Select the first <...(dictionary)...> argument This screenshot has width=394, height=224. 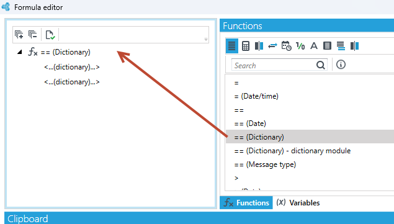coord(72,67)
